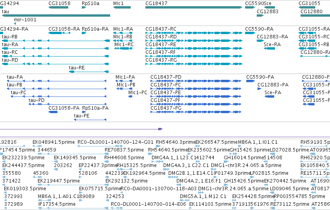Click the Mlc1 gene label
Screen dimensions: 330x210
pos(118,3)
